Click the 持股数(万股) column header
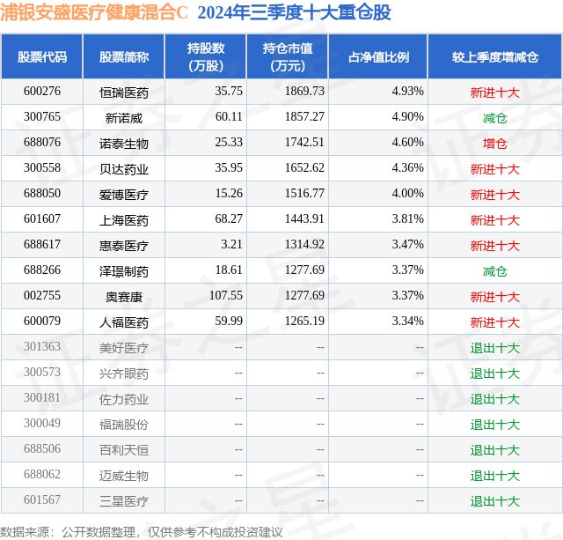The width and height of the screenshot is (563, 540). point(206,56)
